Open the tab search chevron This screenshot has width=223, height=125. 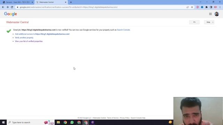(200, 2)
